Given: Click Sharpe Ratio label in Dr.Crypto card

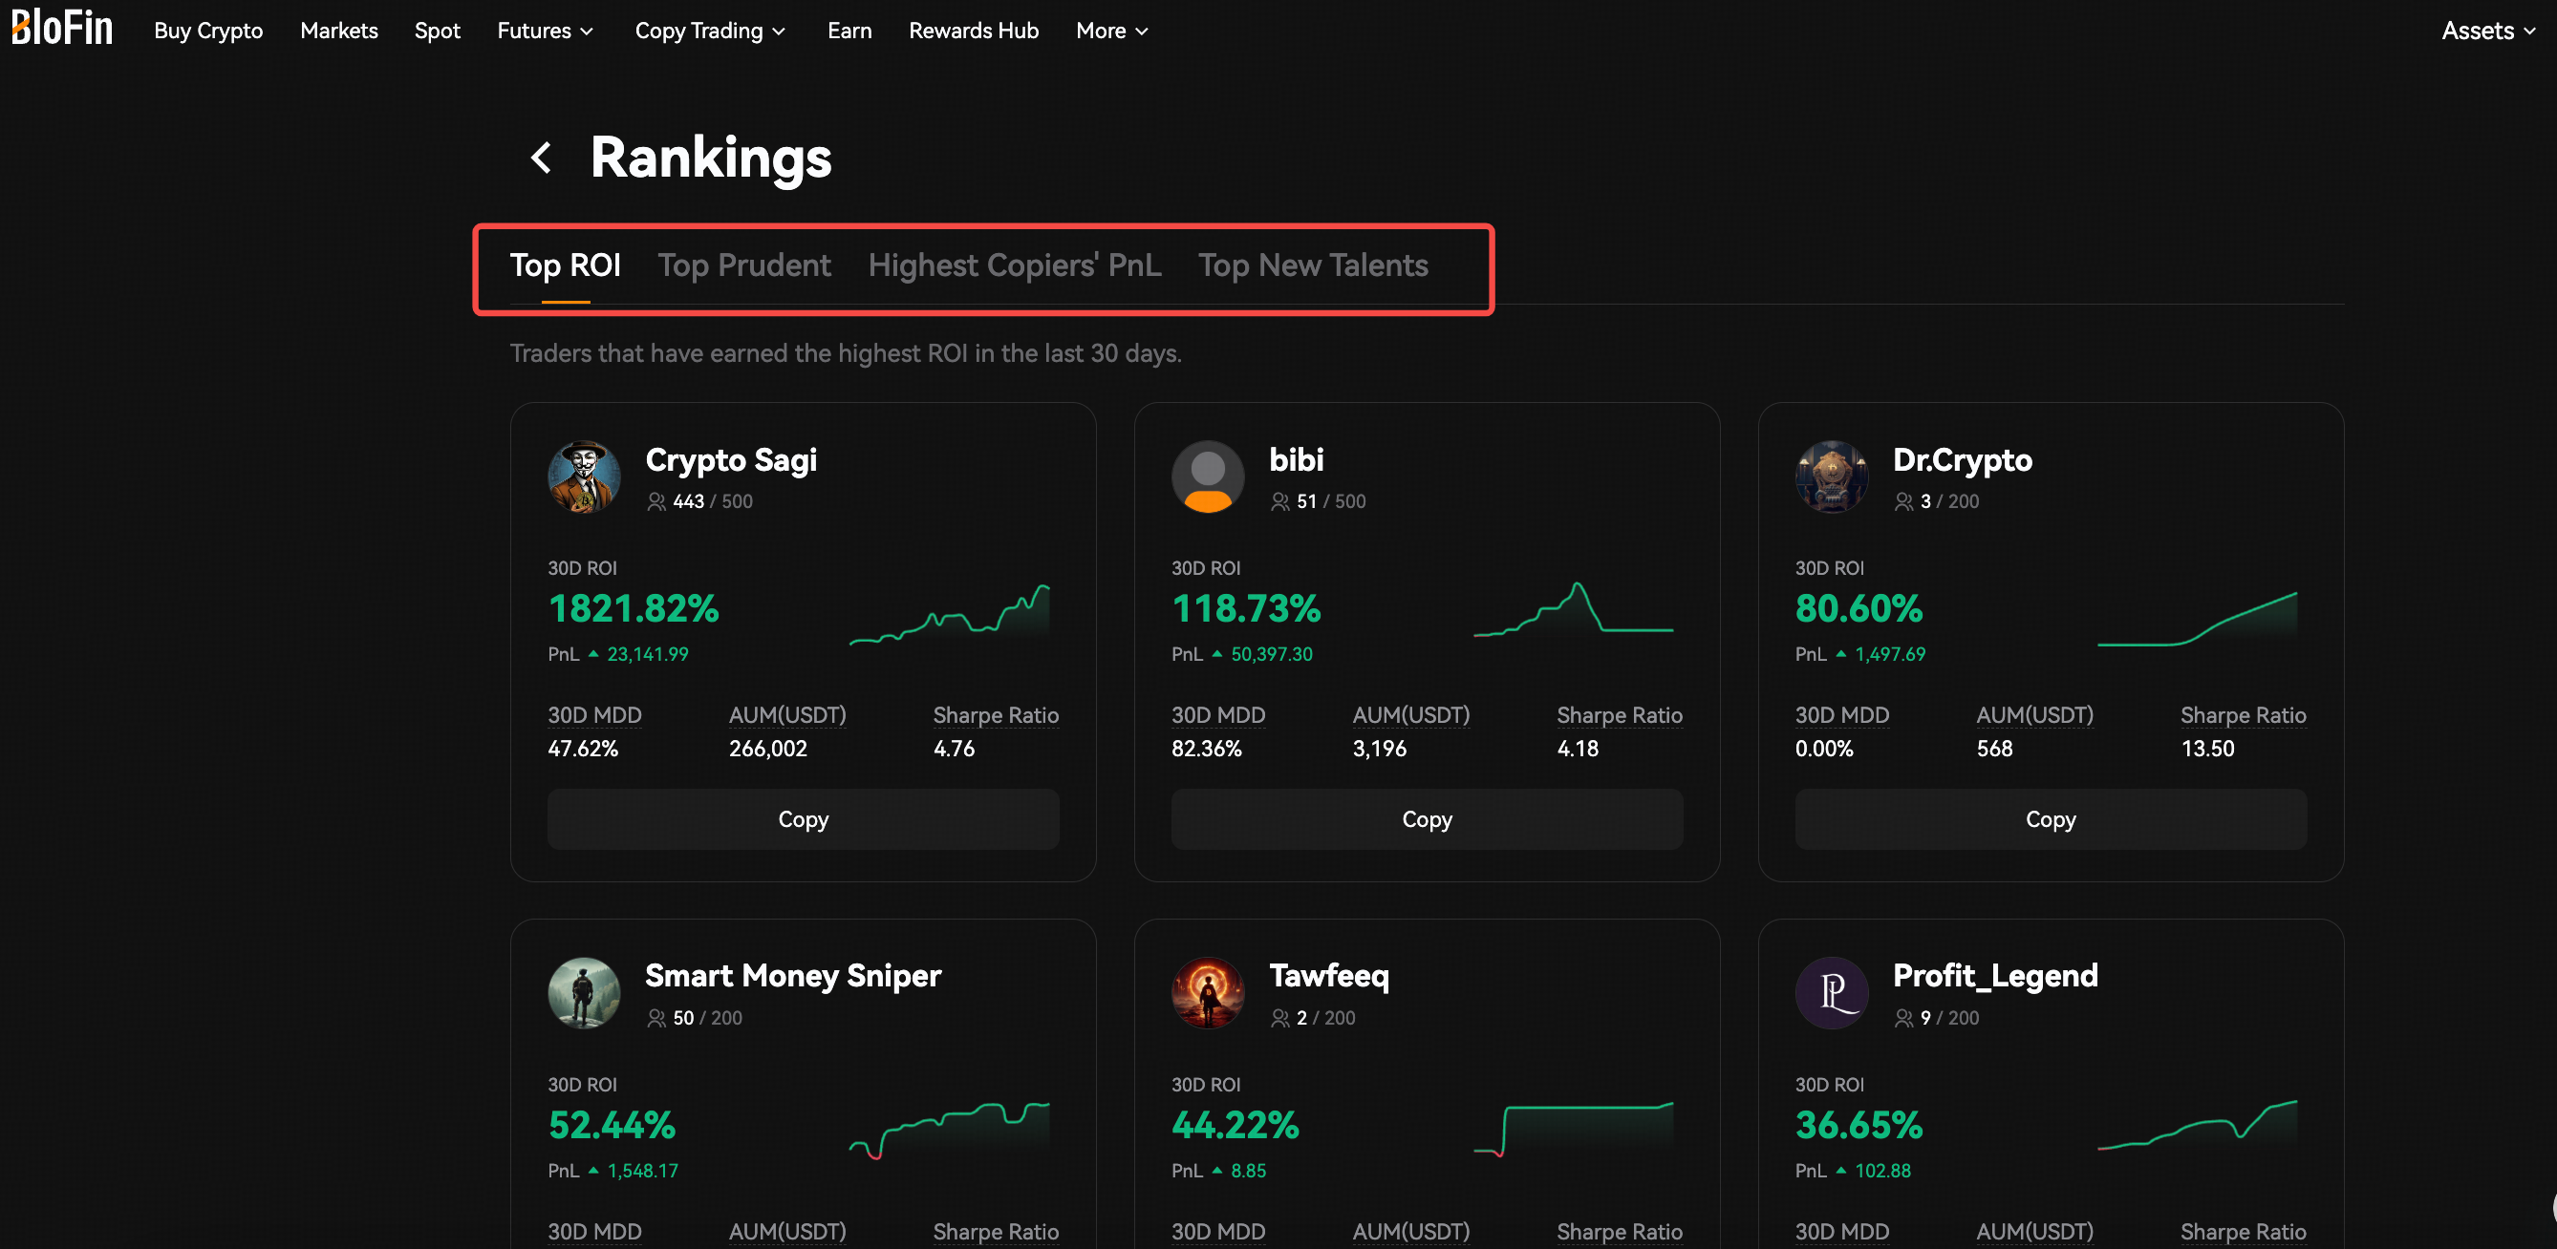Looking at the screenshot, I should click(2244, 715).
